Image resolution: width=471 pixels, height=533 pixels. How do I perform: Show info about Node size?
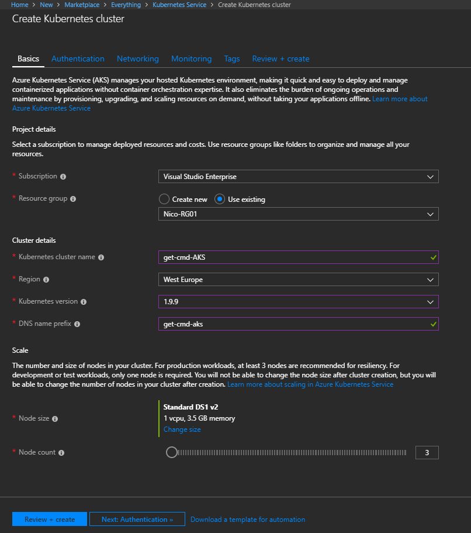click(x=55, y=419)
